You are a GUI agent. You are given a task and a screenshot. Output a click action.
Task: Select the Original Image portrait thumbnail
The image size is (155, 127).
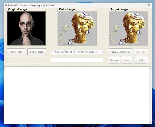tap(26, 28)
